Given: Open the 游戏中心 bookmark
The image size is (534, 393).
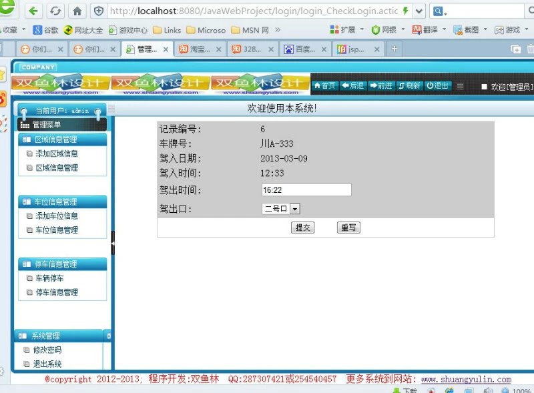Looking at the screenshot, I should tap(128, 30).
